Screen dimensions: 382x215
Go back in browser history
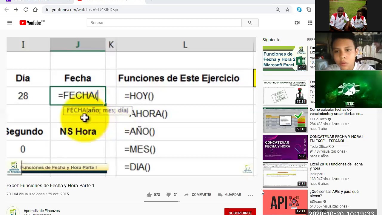[7, 10]
